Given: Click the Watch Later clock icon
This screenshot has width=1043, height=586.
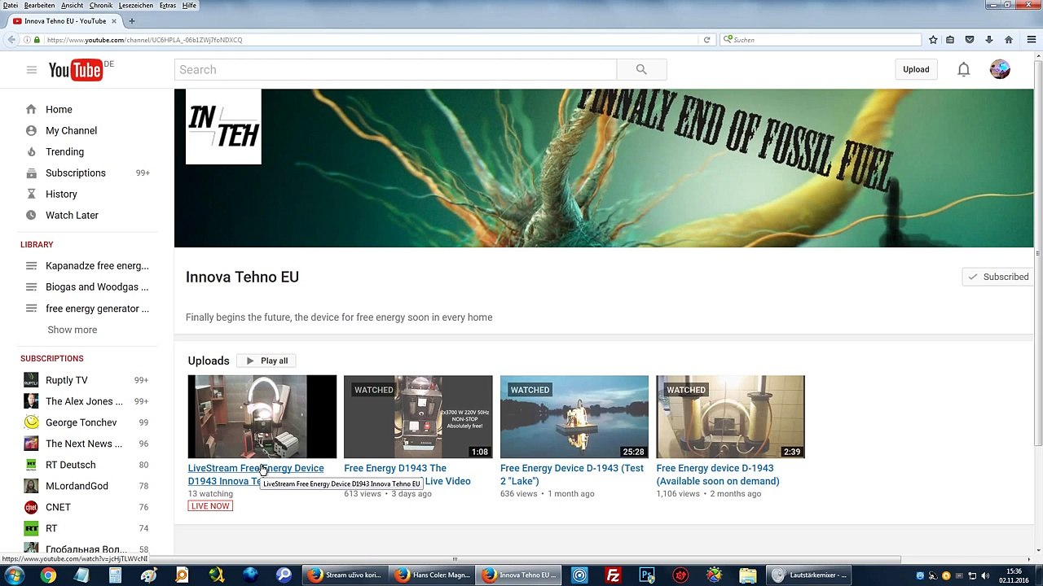Looking at the screenshot, I should tap(31, 215).
